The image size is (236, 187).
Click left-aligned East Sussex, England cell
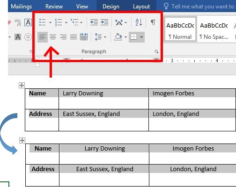click(x=103, y=120)
